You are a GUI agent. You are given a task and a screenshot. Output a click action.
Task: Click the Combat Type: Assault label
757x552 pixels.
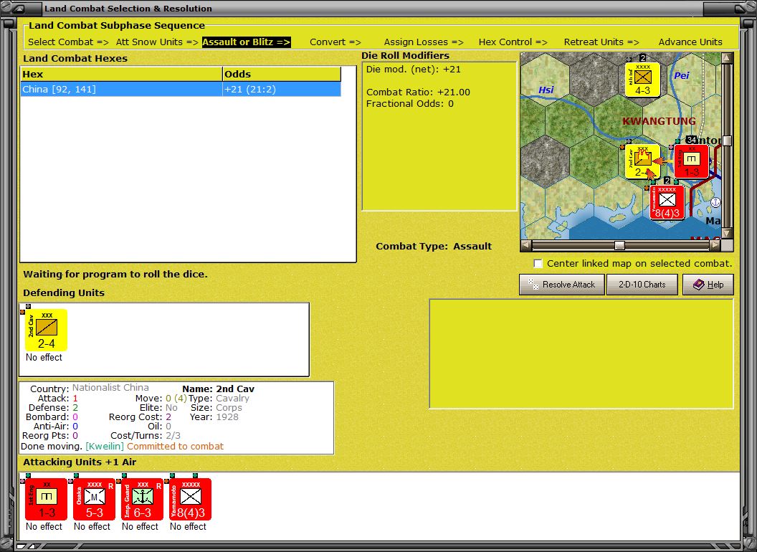point(434,246)
